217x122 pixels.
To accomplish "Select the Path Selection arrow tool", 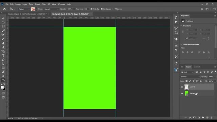I will tap(3, 64).
